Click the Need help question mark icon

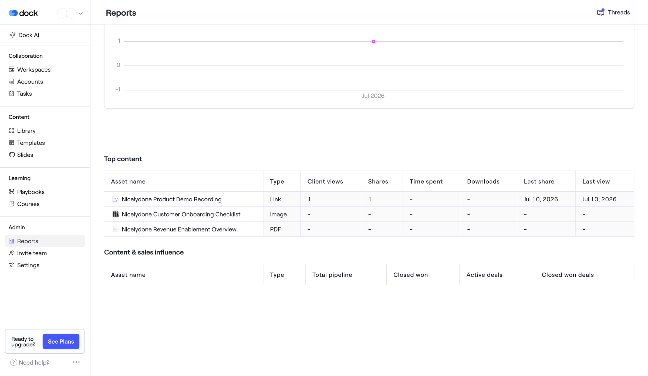click(13, 362)
